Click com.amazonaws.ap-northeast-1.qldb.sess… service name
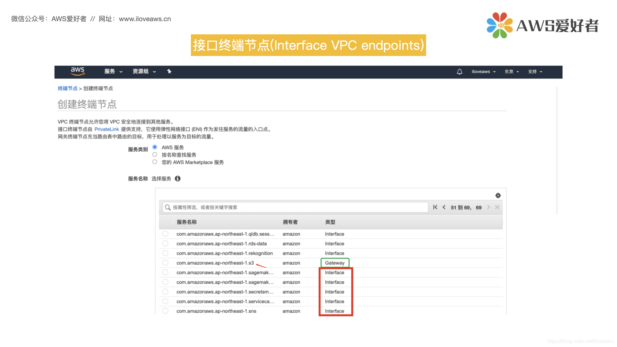 pyautogui.click(x=225, y=234)
